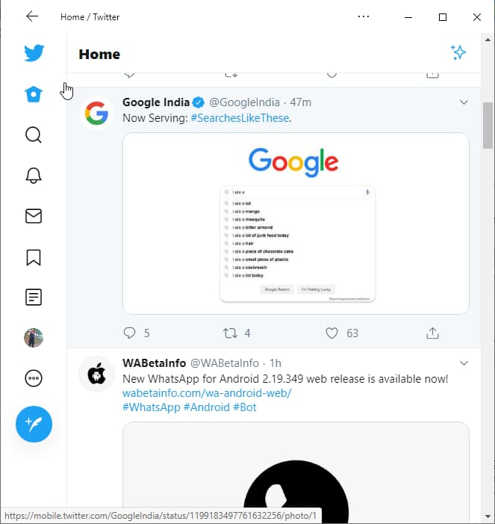The width and height of the screenshot is (495, 524).
Task: Open the profile avatar in the sidebar
Action: pos(34,338)
